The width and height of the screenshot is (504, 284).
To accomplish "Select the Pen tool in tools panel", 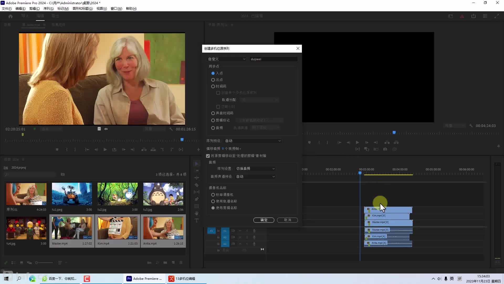I will point(197,199).
